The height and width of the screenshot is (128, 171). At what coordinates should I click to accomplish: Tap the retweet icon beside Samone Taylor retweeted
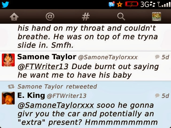pyautogui.click(x=11, y=86)
